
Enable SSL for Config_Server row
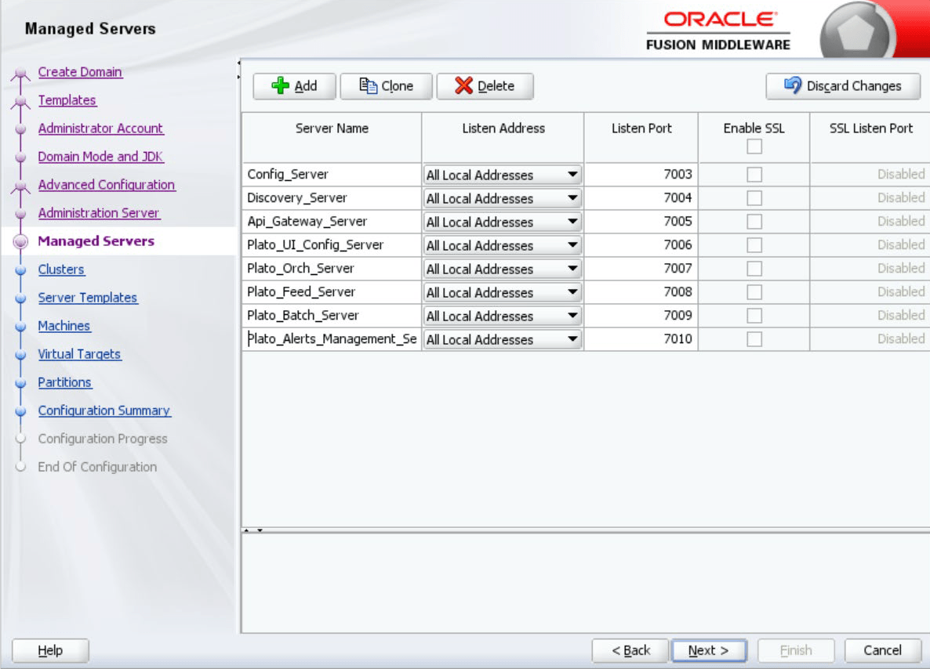754,175
